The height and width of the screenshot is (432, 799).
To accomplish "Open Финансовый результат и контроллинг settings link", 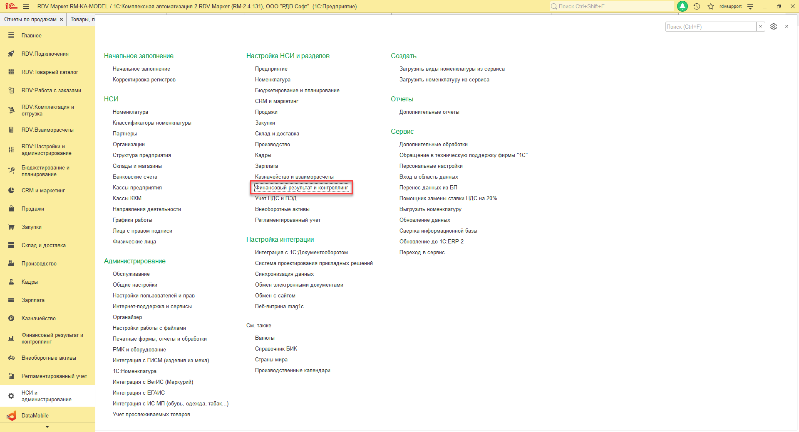I will tap(302, 188).
